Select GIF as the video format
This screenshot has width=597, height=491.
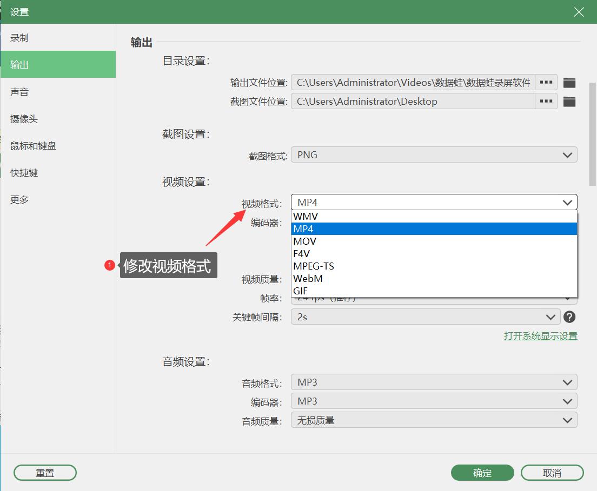[300, 291]
